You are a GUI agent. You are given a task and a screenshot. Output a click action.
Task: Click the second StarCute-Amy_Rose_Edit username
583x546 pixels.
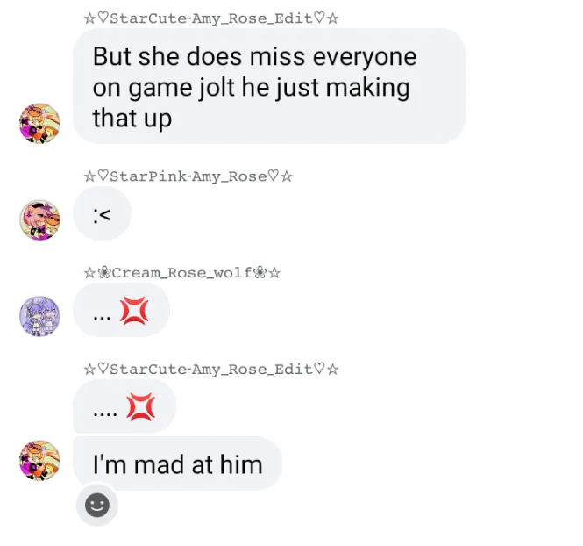pos(211,370)
